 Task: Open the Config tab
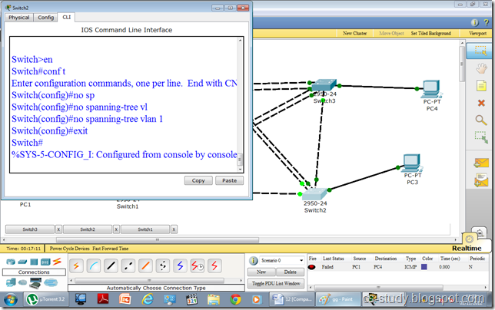[x=46, y=17]
